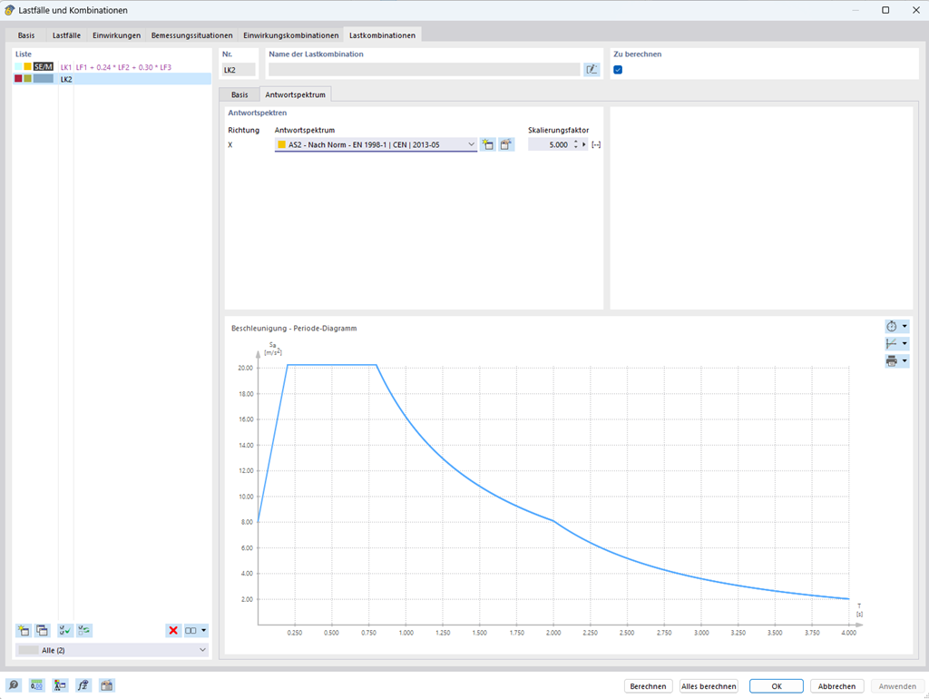The height and width of the screenshot is (699, 929).
Task: Select the Lastkombinationen tab
Action: [382, 35]
